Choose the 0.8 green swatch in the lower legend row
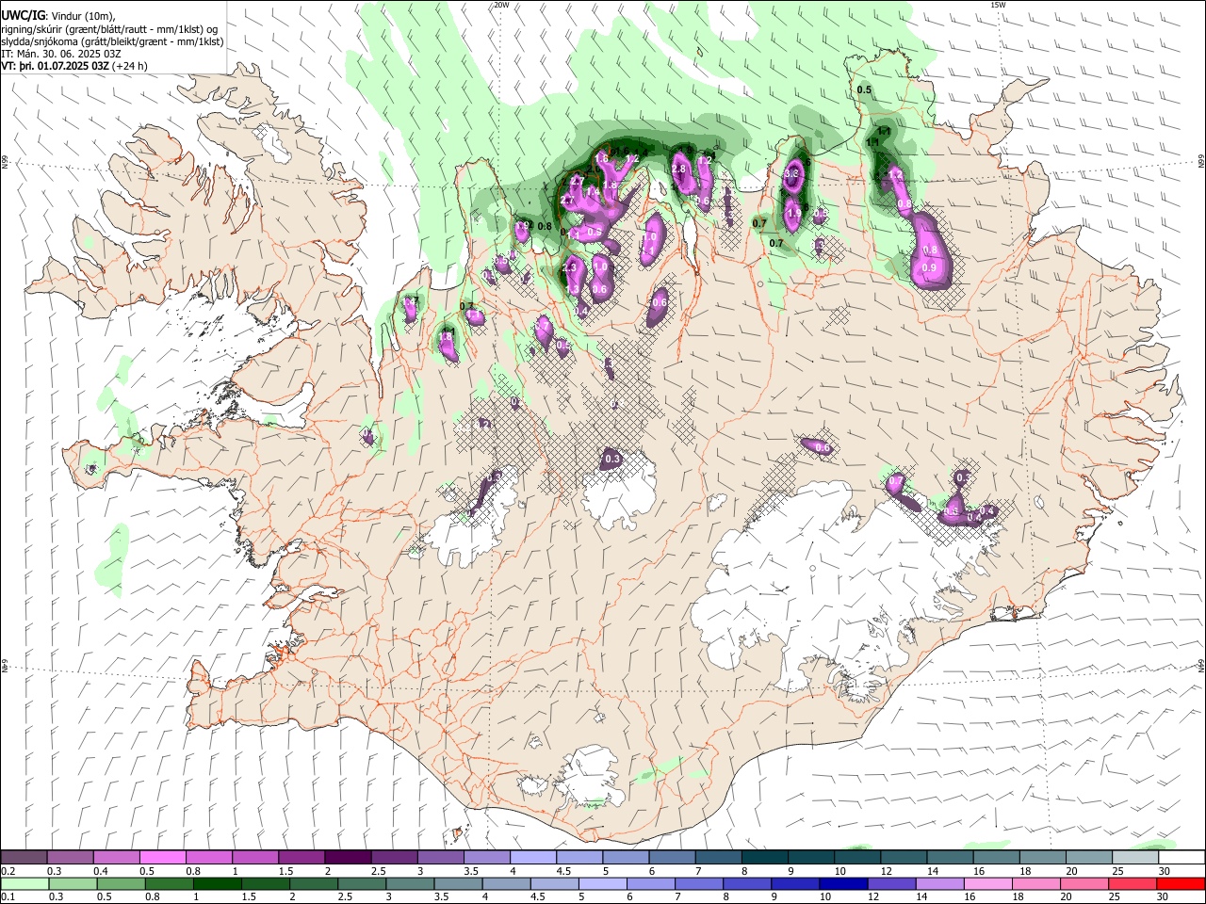The image size is (1206, 904). click(170, 883)
